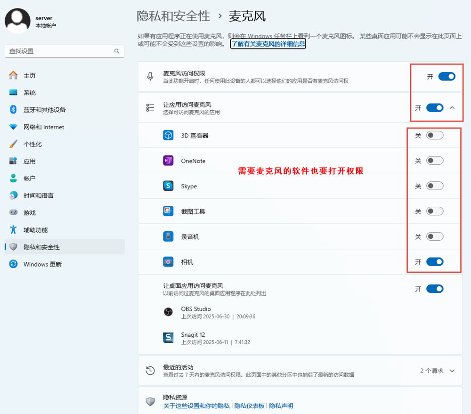Image resolution: width=471 pixels, height=414 pixels.
Task: Go to 系统 settings
Action: [x=65, y=92]
